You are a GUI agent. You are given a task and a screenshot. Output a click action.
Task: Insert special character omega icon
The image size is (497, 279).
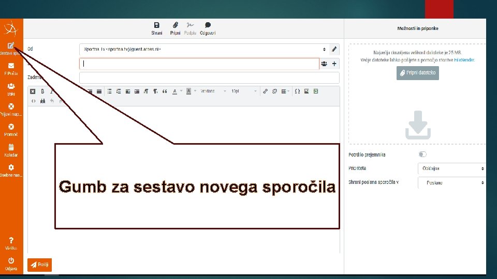297,91
